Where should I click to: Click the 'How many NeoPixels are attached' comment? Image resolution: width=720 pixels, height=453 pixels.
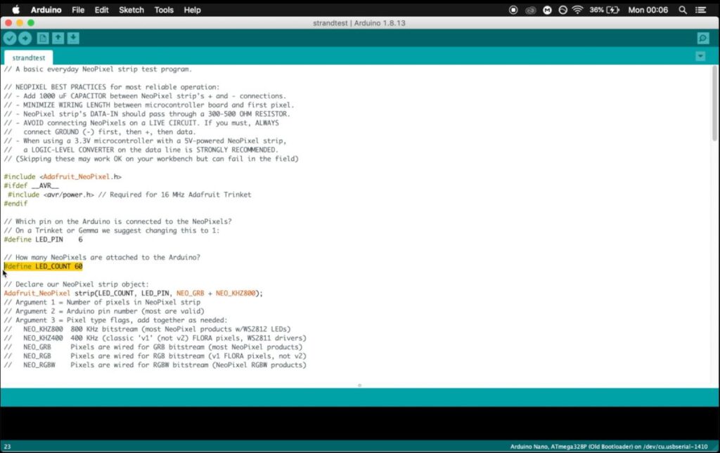pos(102,257)
